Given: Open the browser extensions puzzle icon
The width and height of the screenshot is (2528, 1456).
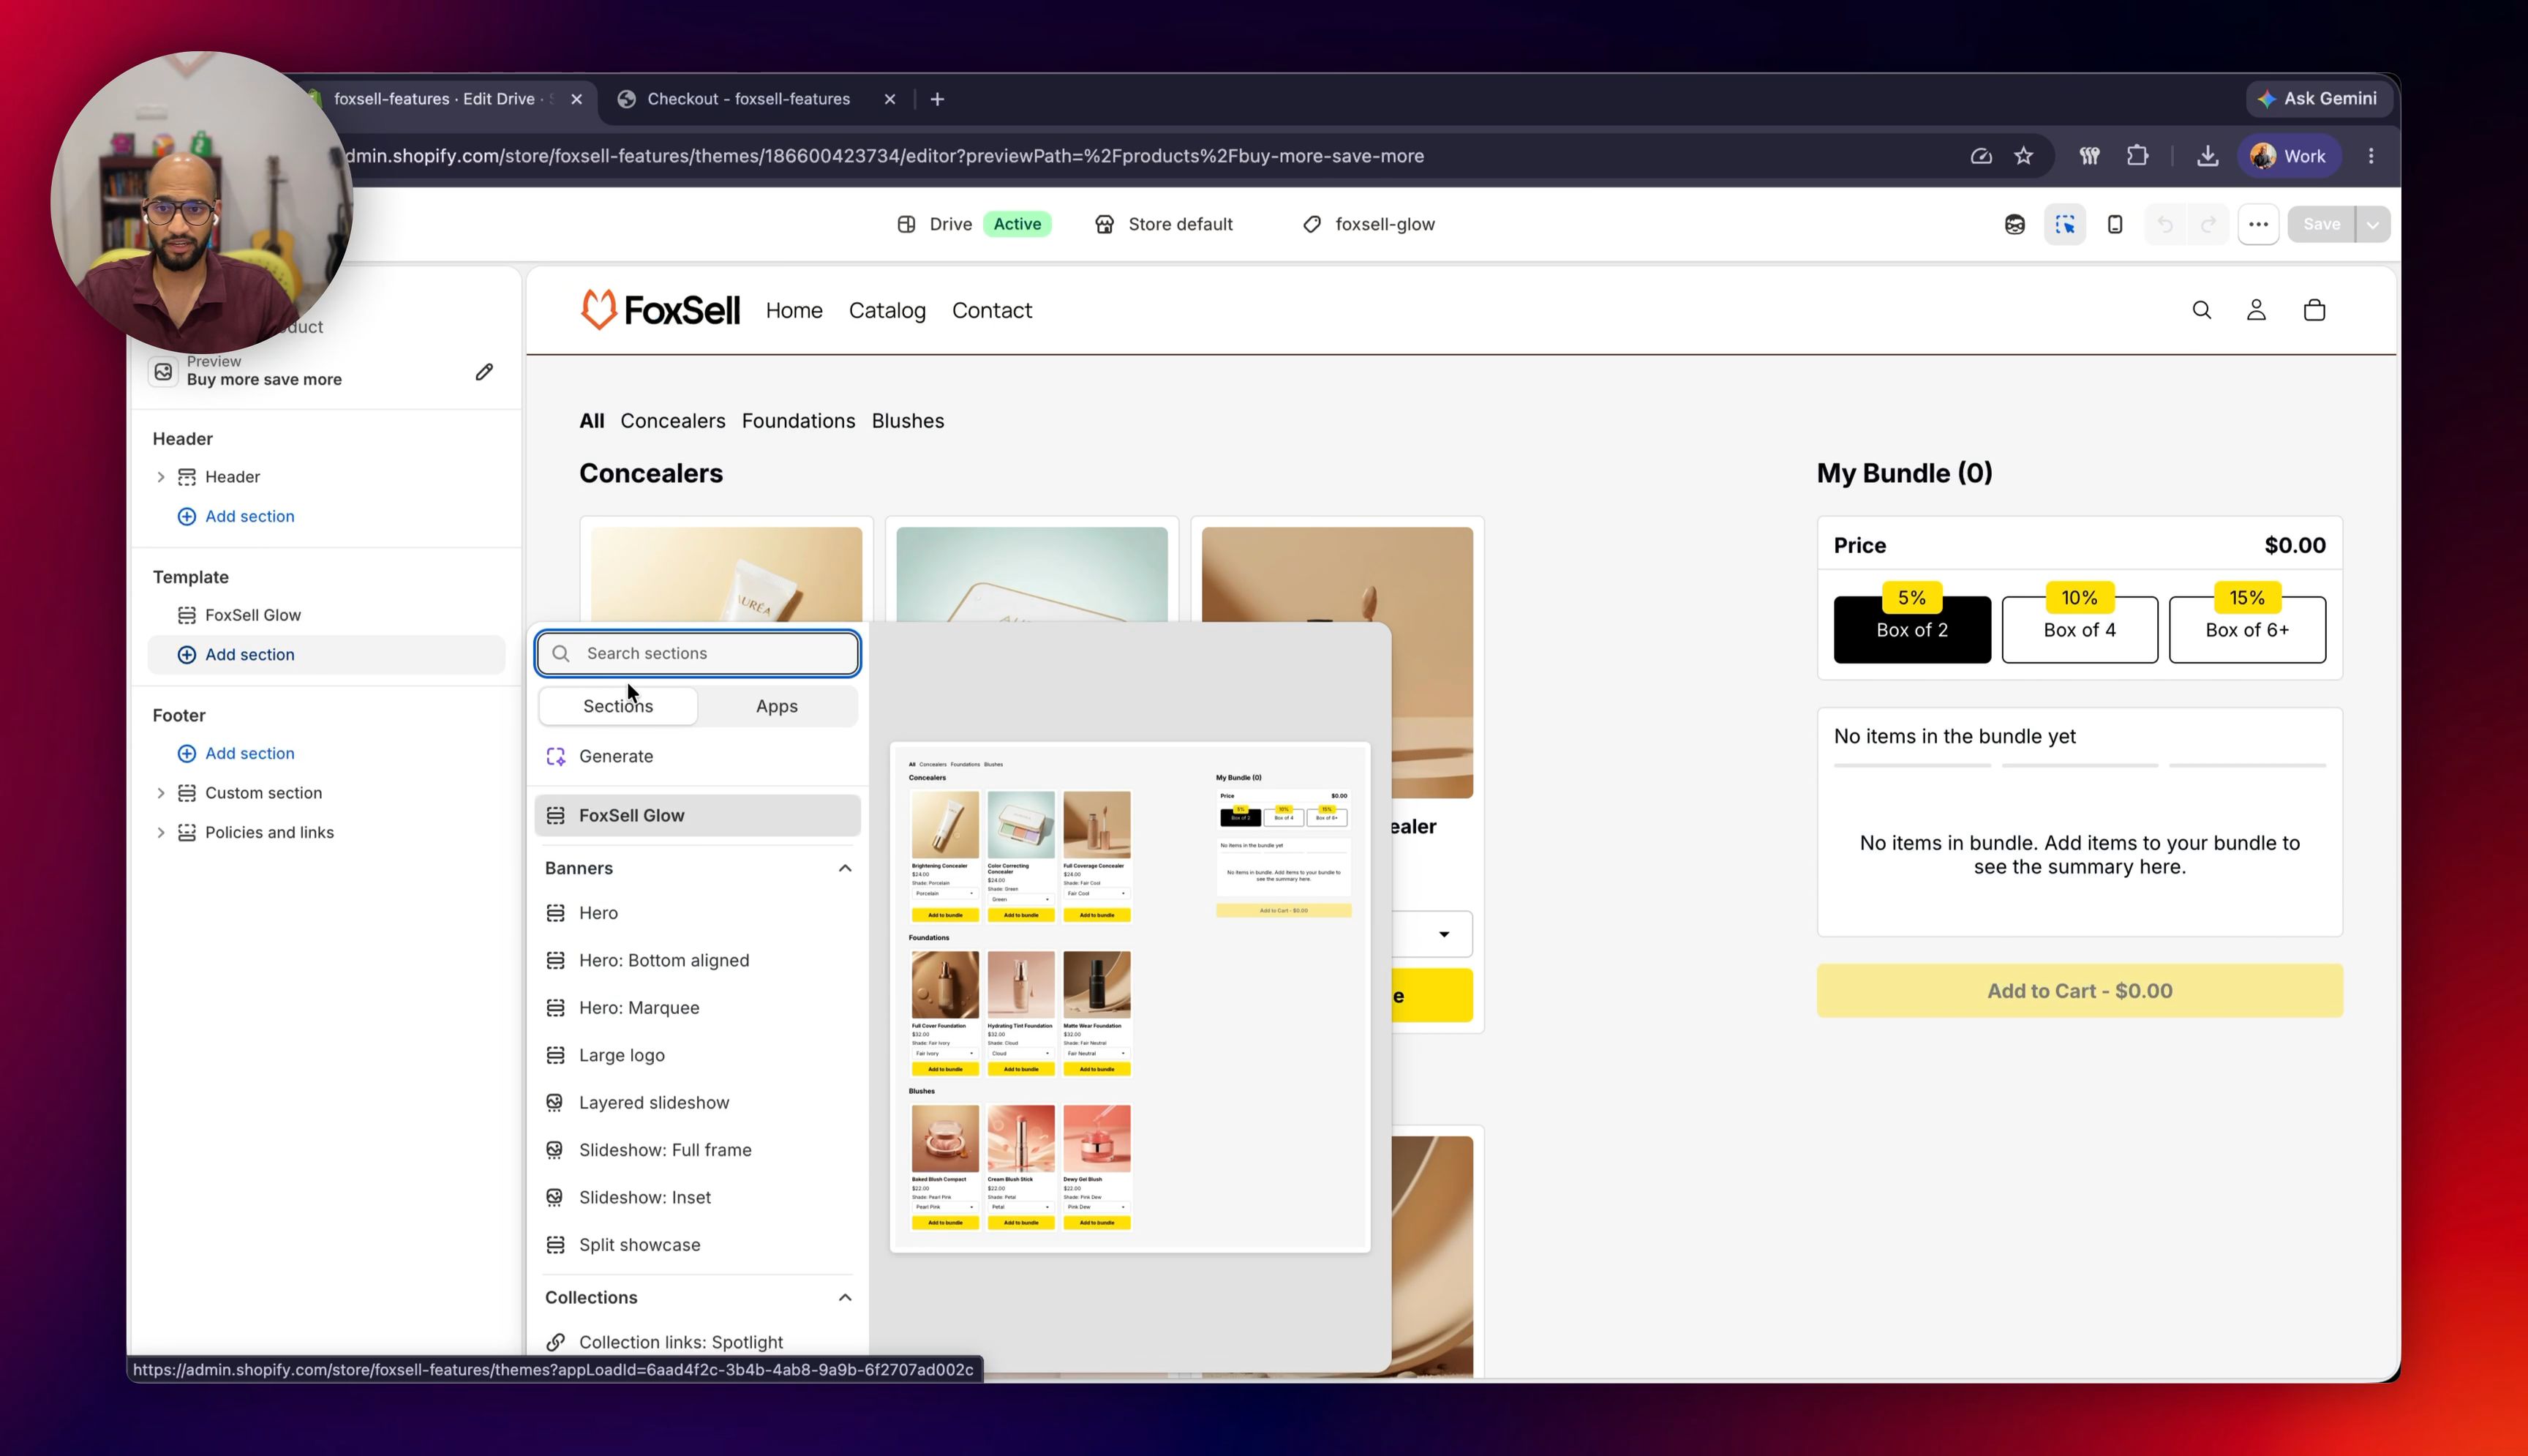Looking at the screenshot, I should [2137, 156].
